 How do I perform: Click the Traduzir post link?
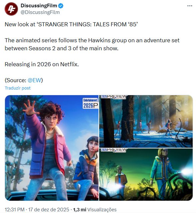point(18,88)
